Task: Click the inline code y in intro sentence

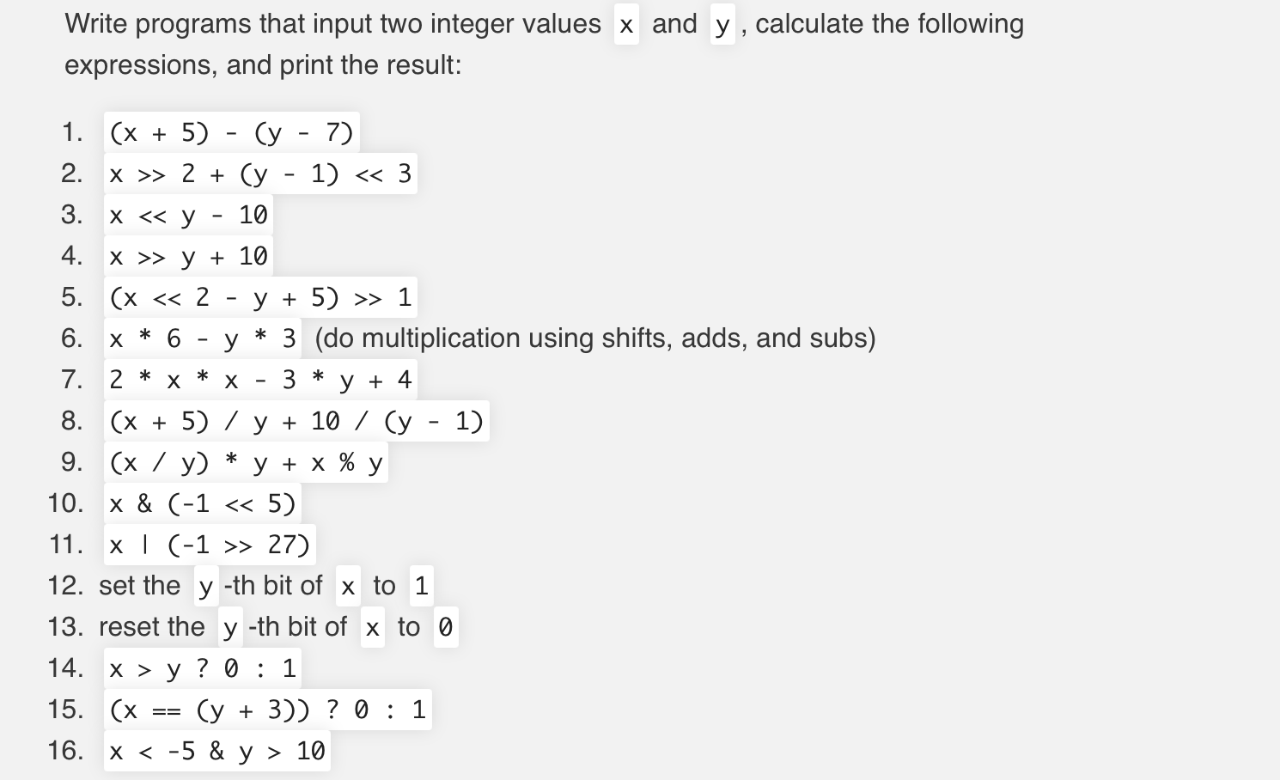Action: [x=722, y=25]
